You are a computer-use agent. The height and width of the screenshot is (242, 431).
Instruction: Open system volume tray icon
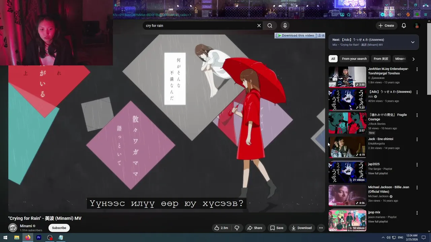388,238
